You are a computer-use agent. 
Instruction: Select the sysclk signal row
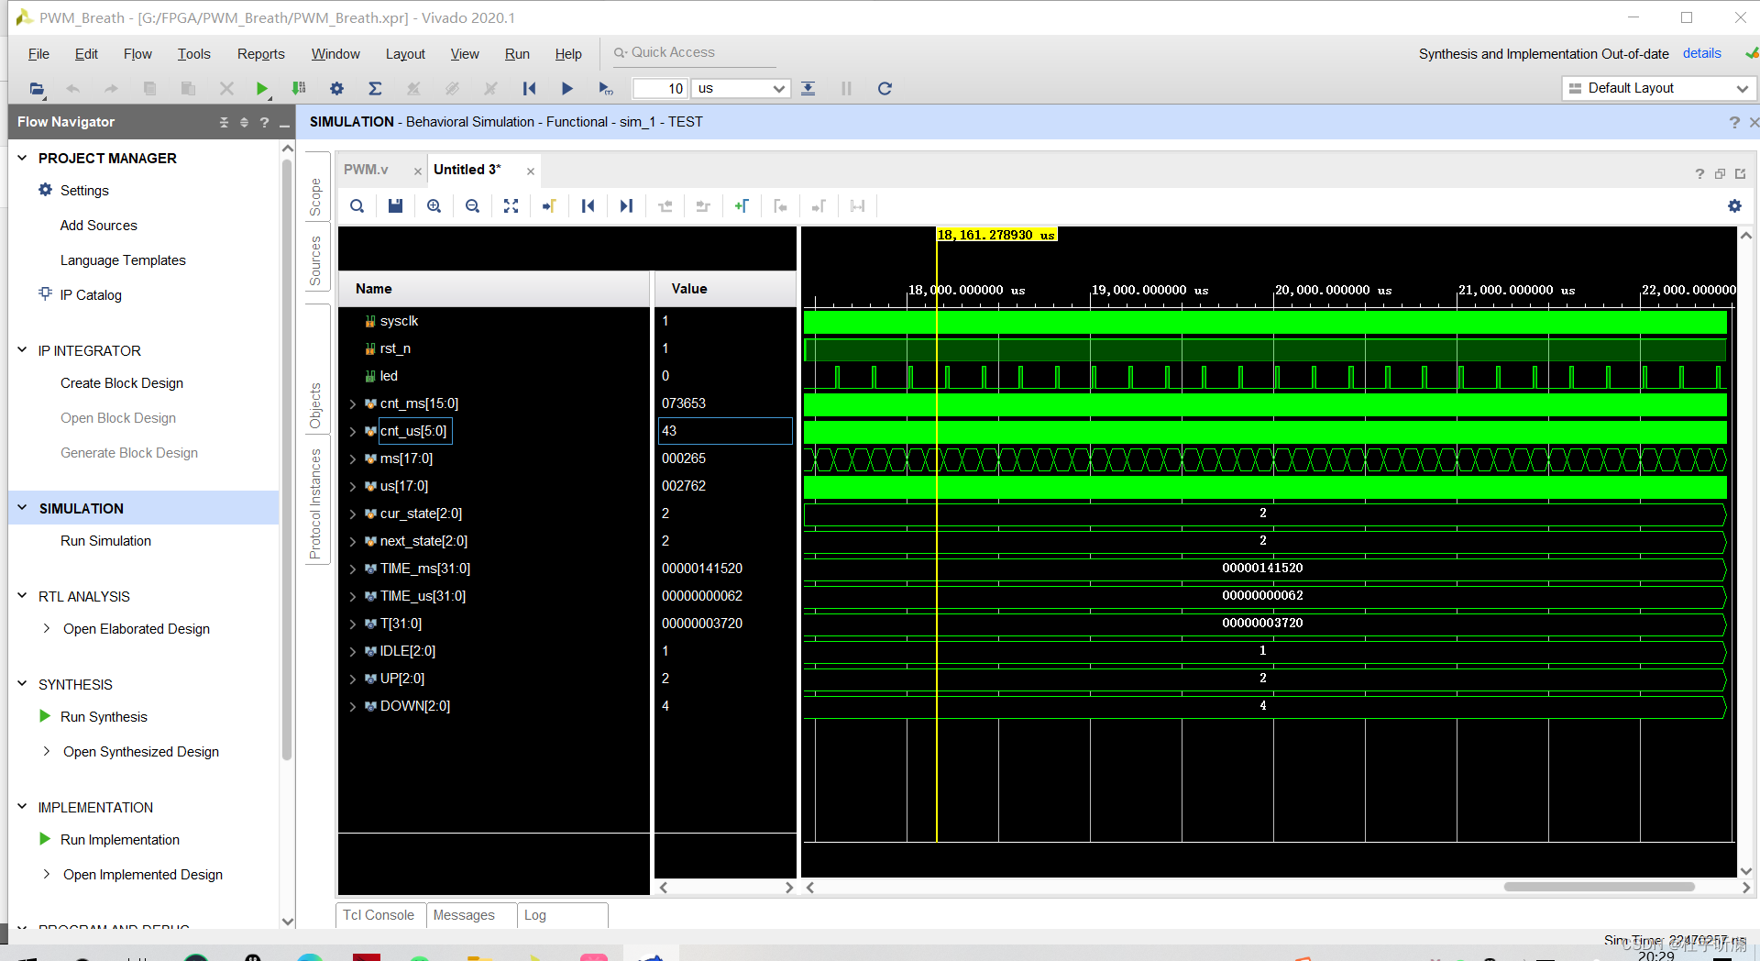tap(493, 321)
